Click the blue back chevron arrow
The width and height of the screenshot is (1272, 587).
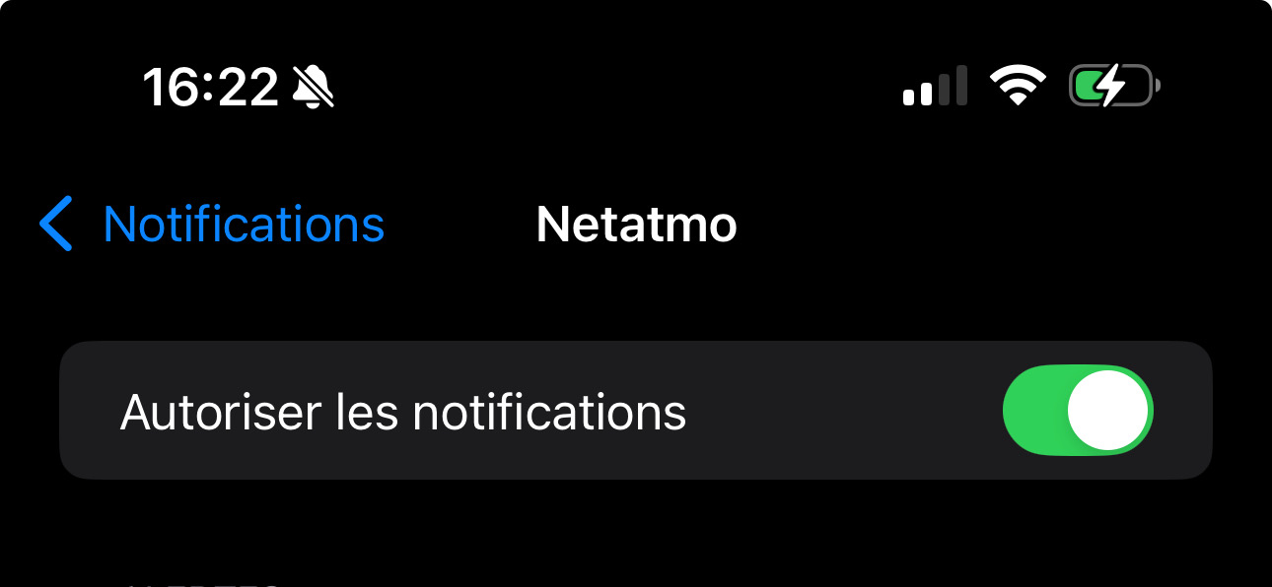pyautogui.click(x=56, y=224)
